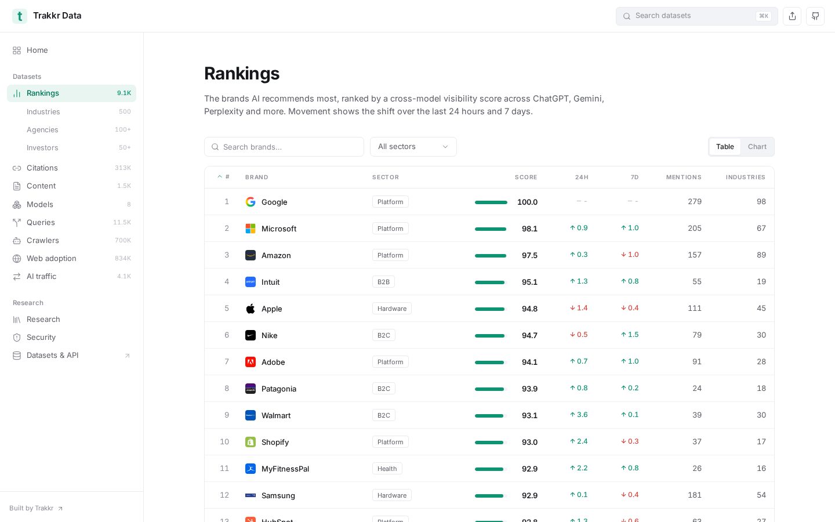Click the MyFitnessPal logo in row 11
This screenshot has width=835, height=522.
pyautogui.click(x=251, y=469)
